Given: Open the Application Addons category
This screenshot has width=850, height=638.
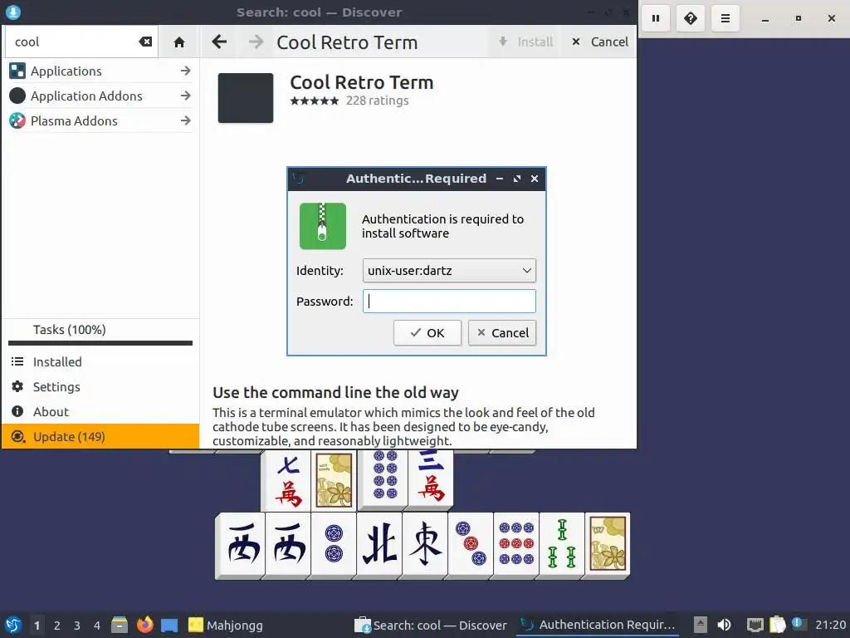Looking at the screenshot, I should pyautogui.click(x=100, y=96).
